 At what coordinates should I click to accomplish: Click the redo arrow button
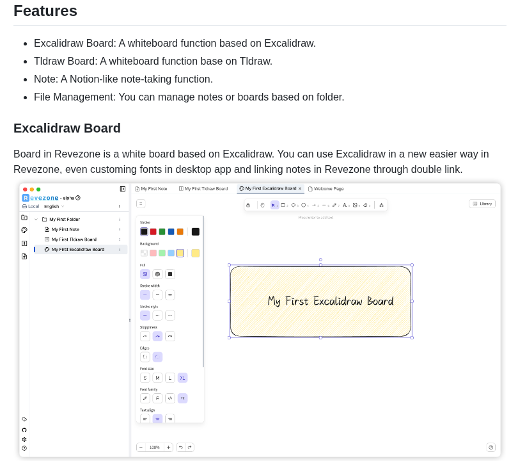(x=190, y=447)
